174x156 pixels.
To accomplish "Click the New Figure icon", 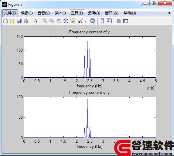I will [5, 21].
